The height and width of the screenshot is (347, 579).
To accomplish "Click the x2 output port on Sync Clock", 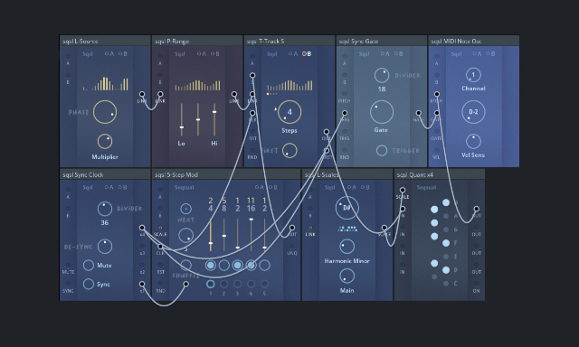I will [142, 265].
